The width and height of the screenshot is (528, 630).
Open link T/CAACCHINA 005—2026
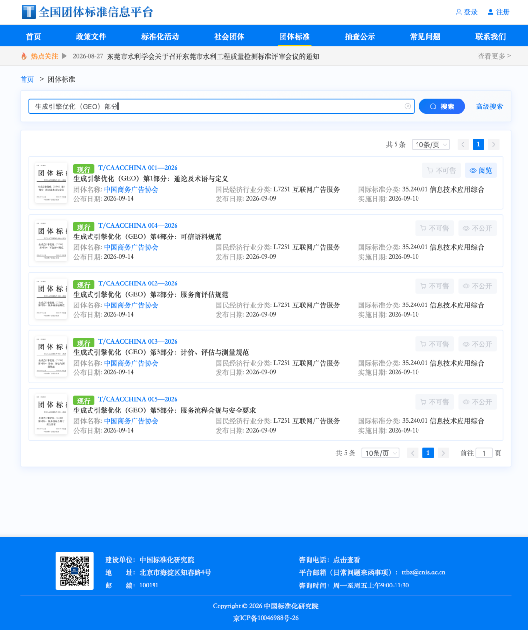pyautogui.click(x=138, y=399)
